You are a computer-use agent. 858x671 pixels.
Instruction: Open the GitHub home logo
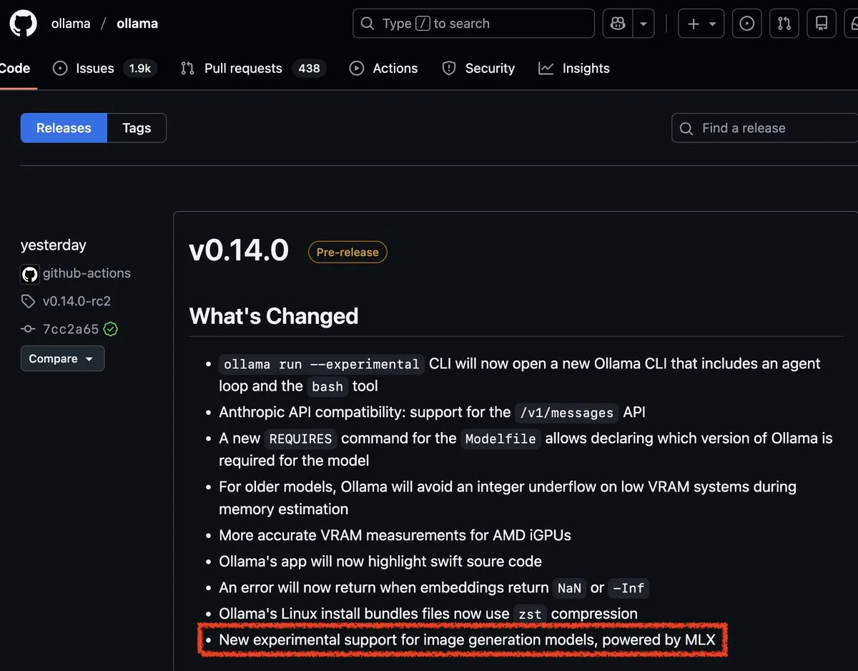23,24
